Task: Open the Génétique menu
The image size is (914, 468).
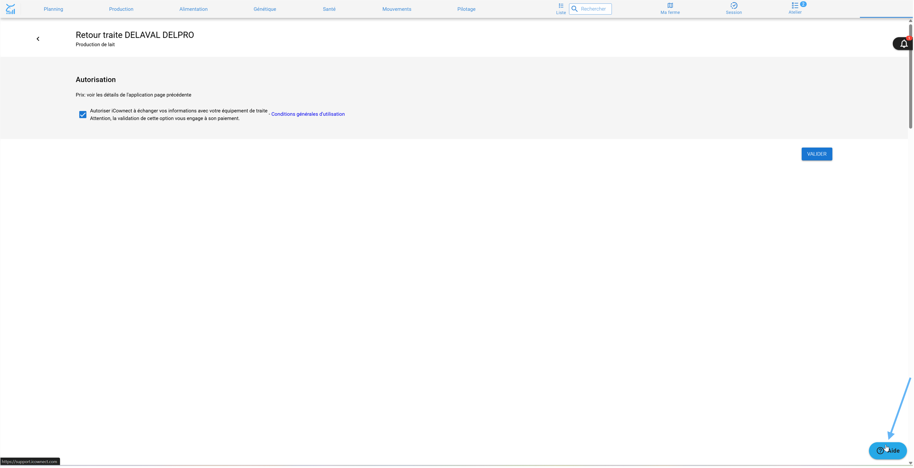Action: pos(265,9)
